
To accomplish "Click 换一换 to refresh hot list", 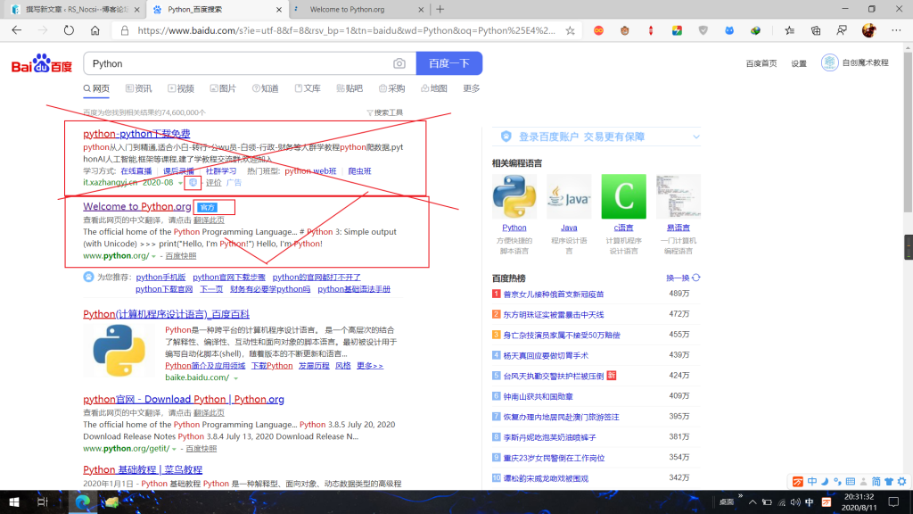I will click(x=678, y=278).
